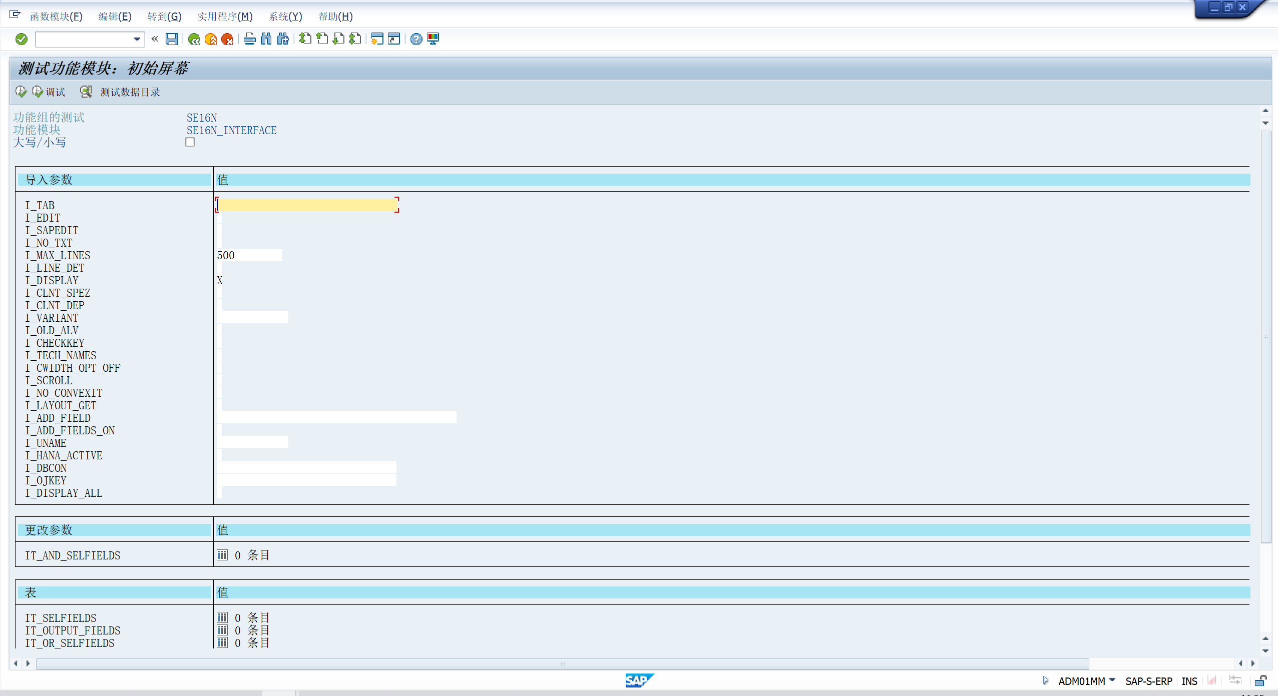Open the 实用程序(M) menu
The image size is (1278, 696).
tap(225, 17)
